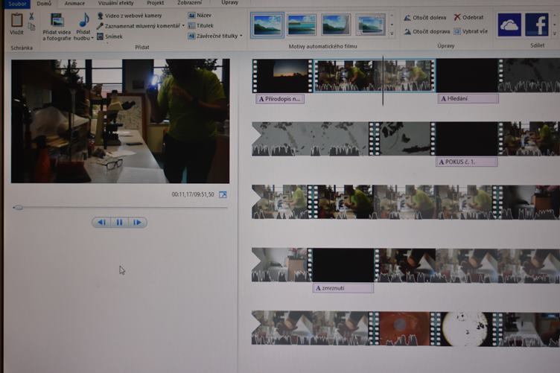The image size is (560, 373).
Task: Open the Projekt tab
Action: point(156,3)
